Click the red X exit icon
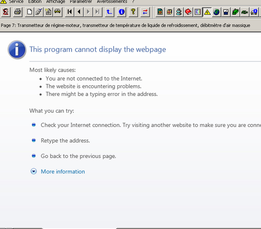 click(x=6, y=12)
